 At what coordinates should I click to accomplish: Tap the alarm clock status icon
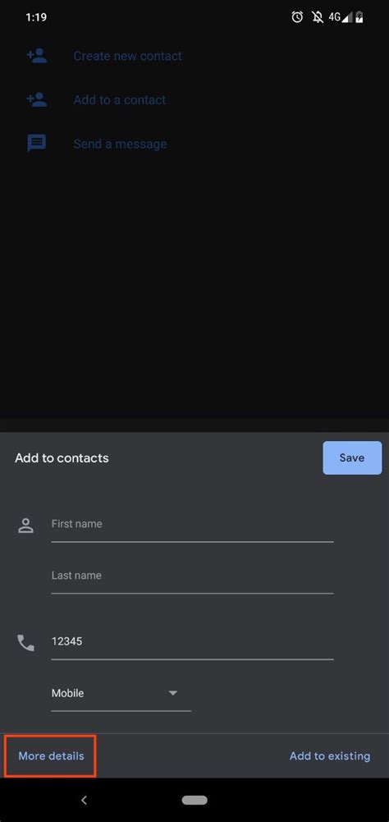coord(297,17)
